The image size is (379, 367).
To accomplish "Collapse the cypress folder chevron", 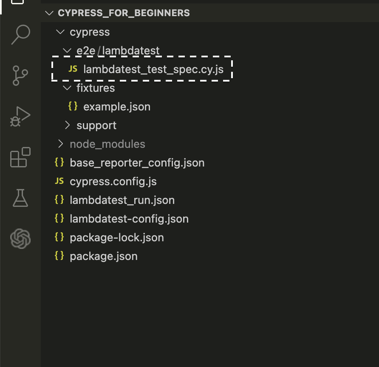I will coord(61,32).
